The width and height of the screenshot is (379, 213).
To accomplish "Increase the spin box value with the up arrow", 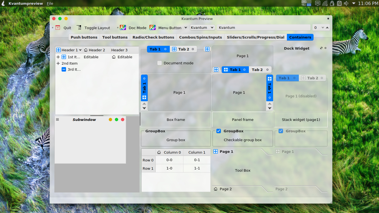I will pyautogui.click(x=327, y=27).
